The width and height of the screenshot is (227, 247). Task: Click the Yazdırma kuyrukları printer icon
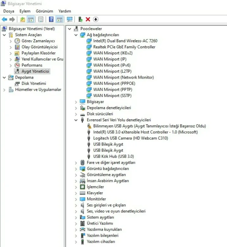pos(82,229)
